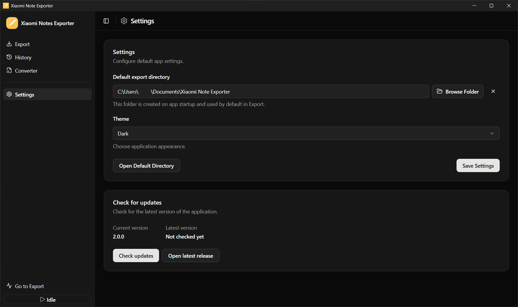Click the 'Not checked yet' status text
This screenshot has width=518, height=307.
185,237
